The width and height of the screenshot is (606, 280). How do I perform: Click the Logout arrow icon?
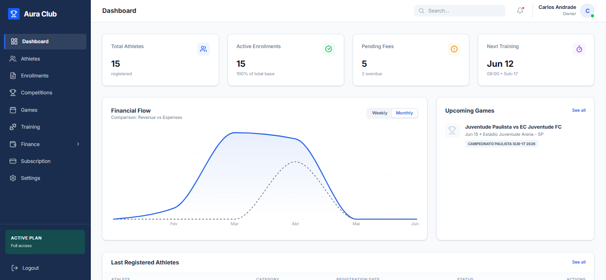coord(15,268)
